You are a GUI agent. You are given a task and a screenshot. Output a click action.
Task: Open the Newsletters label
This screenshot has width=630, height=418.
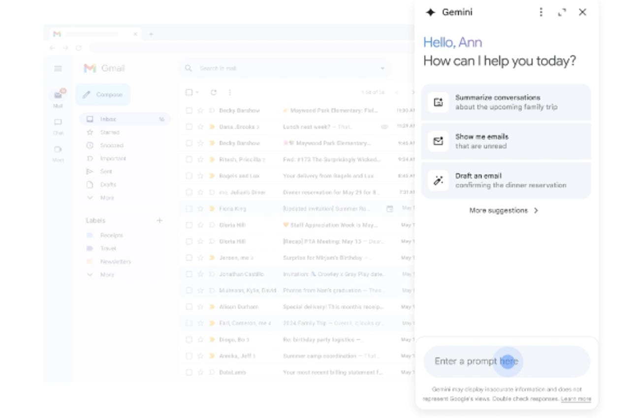click(x=116, y=261)
